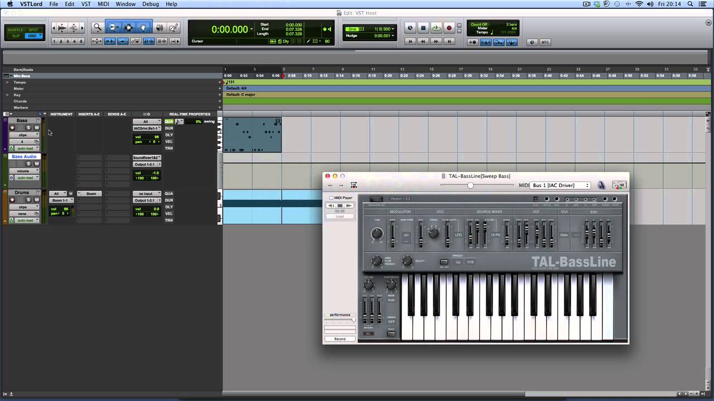Click the Online clock button in transport

[411, 28]
